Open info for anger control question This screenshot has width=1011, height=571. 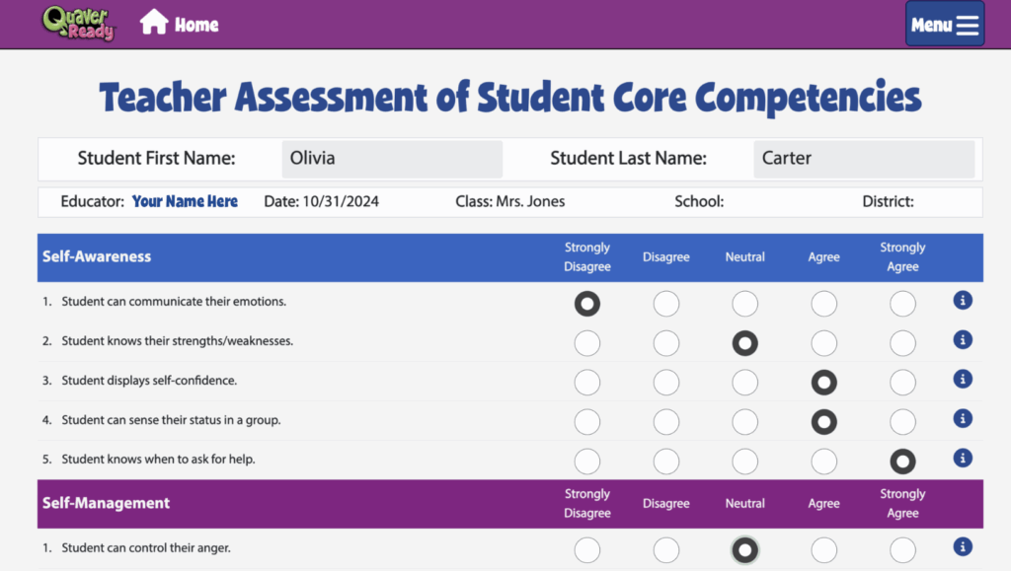[963, 546]
